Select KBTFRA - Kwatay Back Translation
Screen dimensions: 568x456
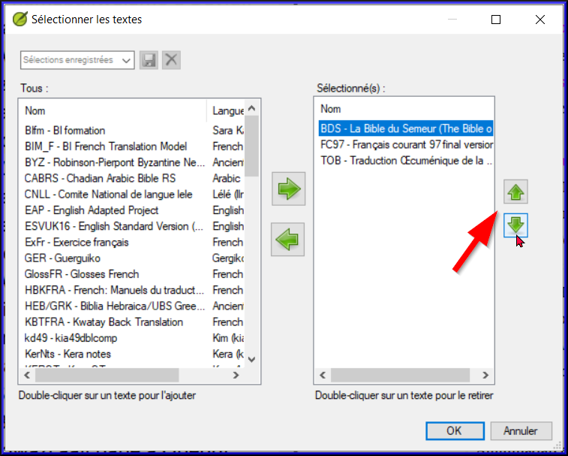104,322
